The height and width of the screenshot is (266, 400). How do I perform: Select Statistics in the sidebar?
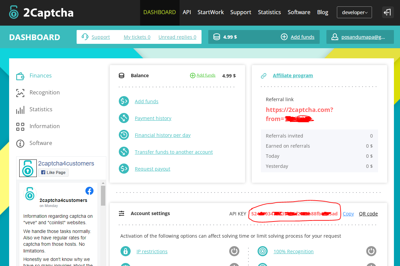pyautogui.click(x=41, y=109)
